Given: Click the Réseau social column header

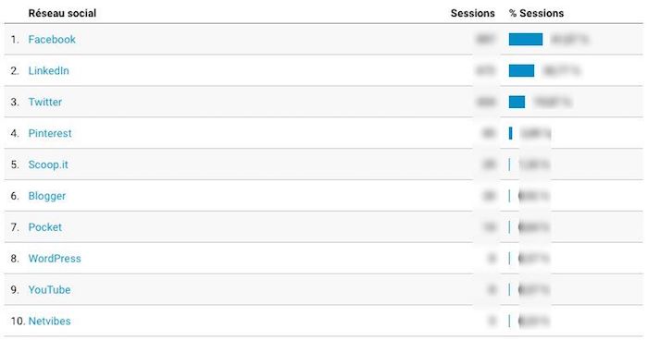Looking at the screenshot, I should (x=62, y=13).
